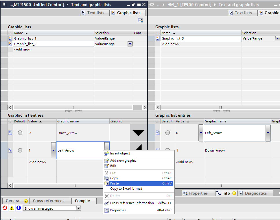Toggle the warning filter icon in Compile tab
This screenshot has height=220, width=280.
tap(12, 208)
